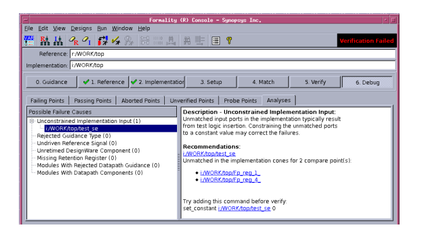Go to the 4. Match step
Image resolution: width=421 pixels, height=239 pixels.
[x=264, y=82]
